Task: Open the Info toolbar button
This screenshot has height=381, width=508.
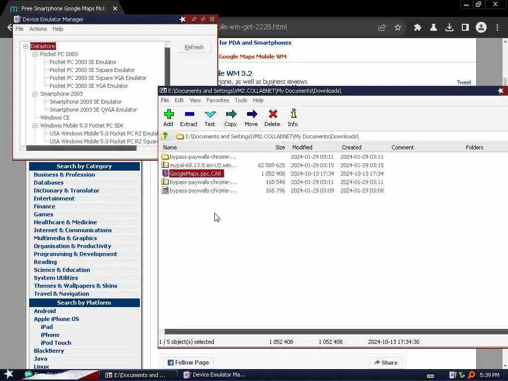Action: pyautogui.click(x=293, y=118)
